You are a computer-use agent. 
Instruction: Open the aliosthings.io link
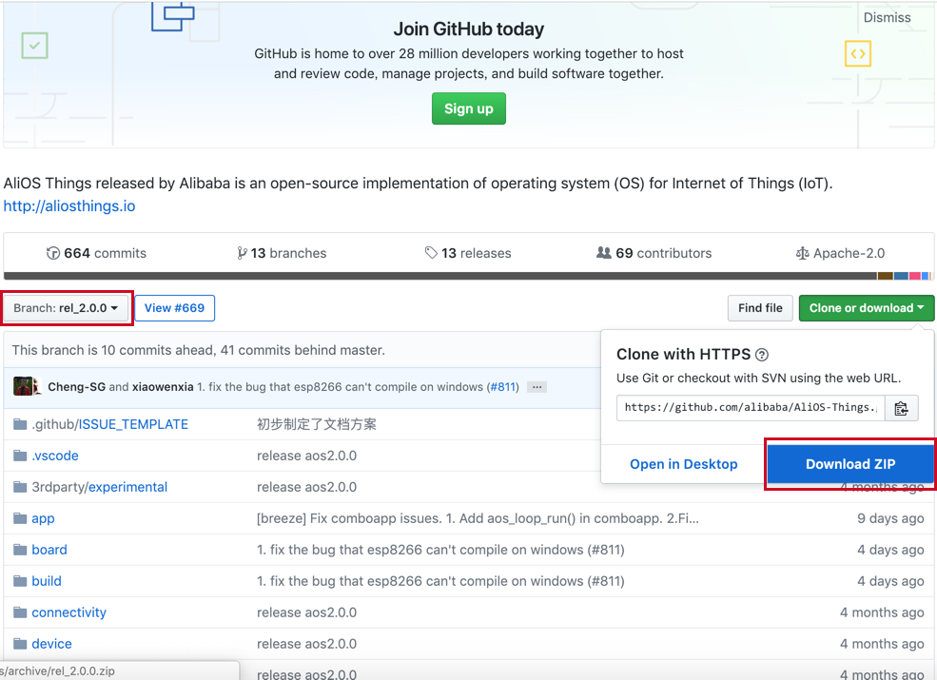[69, 206]
